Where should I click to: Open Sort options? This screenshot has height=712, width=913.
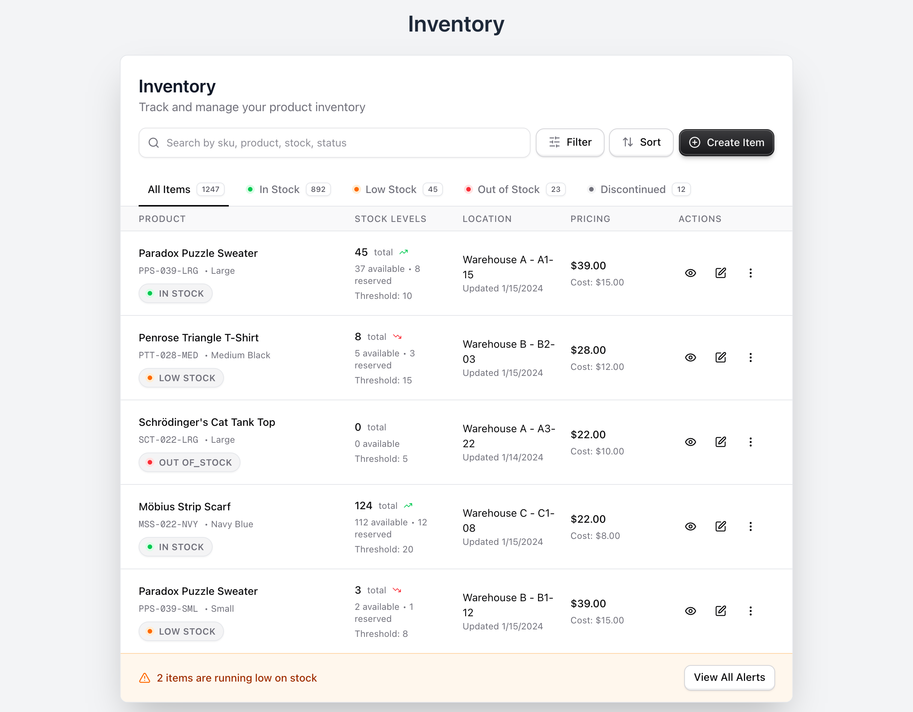tap(641, 142)
